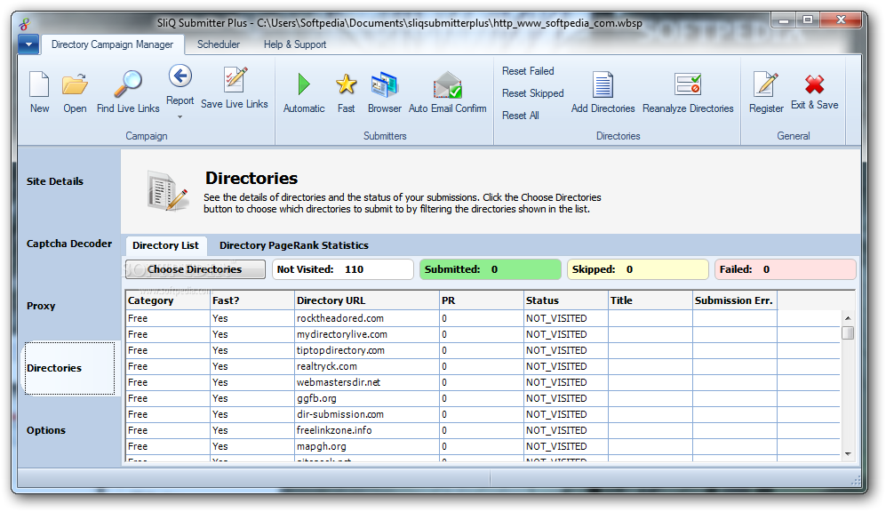Click Reset Skipped

(x=533, y=93)
